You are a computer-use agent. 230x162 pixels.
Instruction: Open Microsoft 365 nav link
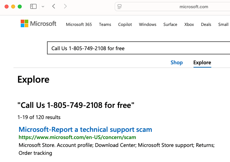tap(79, 25)
